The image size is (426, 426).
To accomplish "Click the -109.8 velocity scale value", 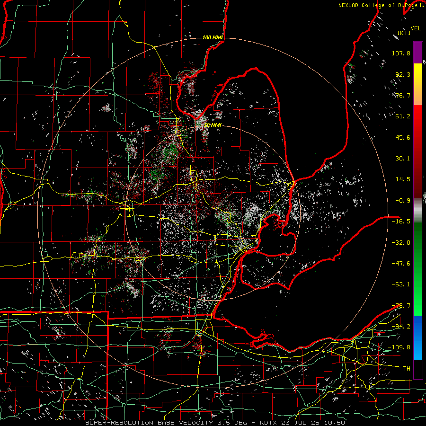I will point(399,347).
